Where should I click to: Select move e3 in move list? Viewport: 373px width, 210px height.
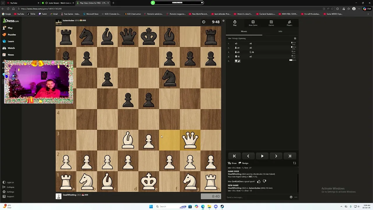tap(236, 43)
